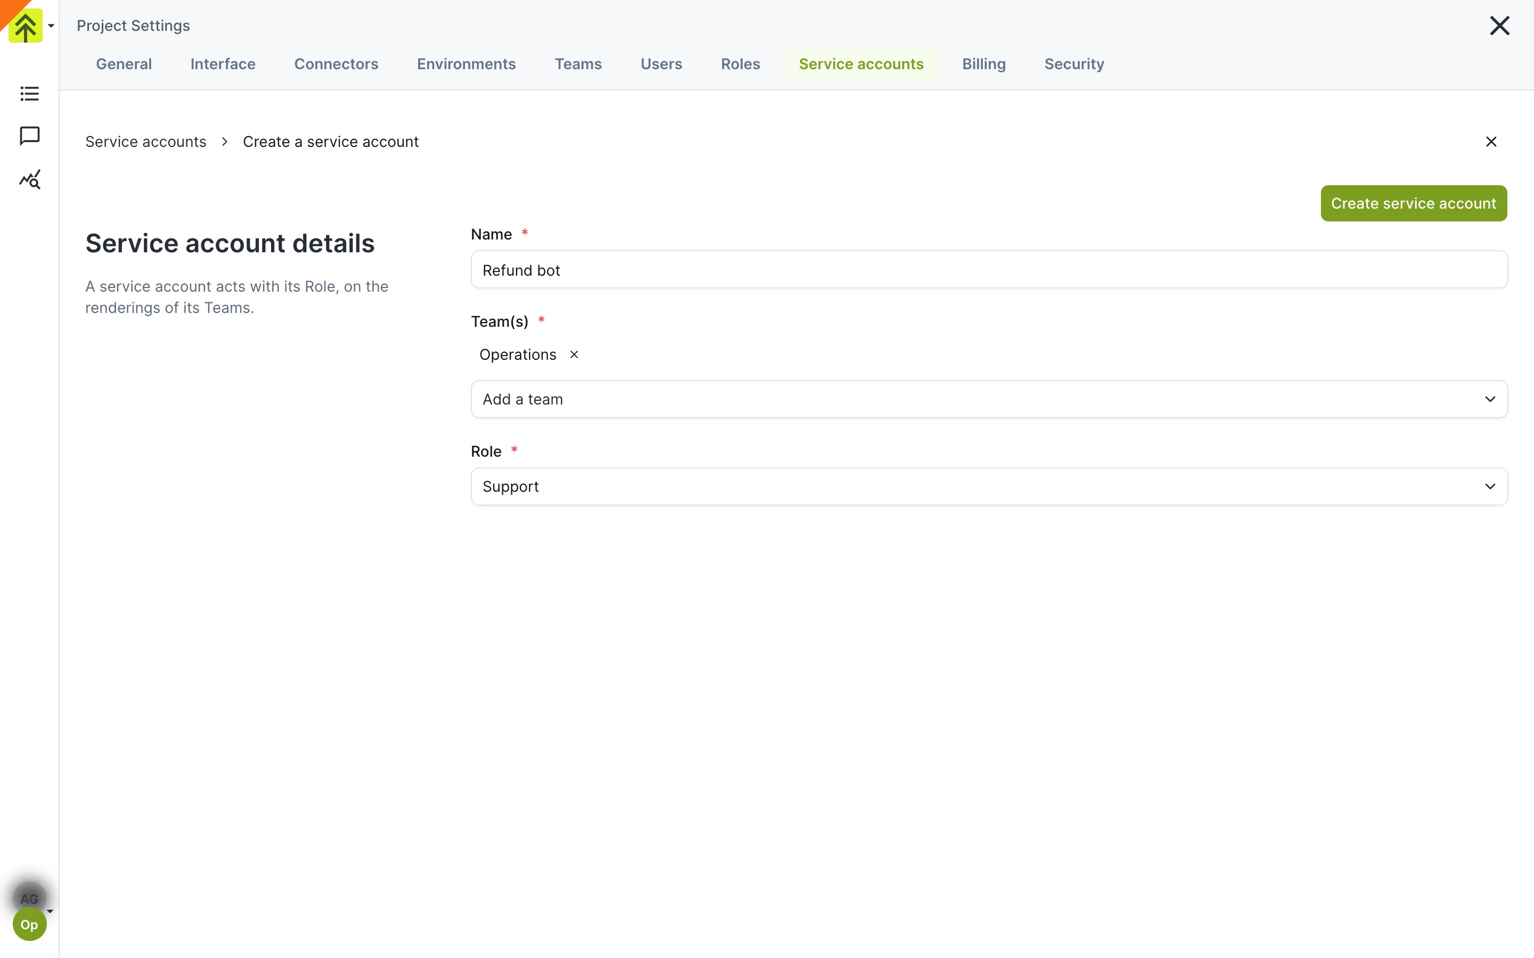Open the Security tab
1534x958 pixels.
[x=1074, y=64]
